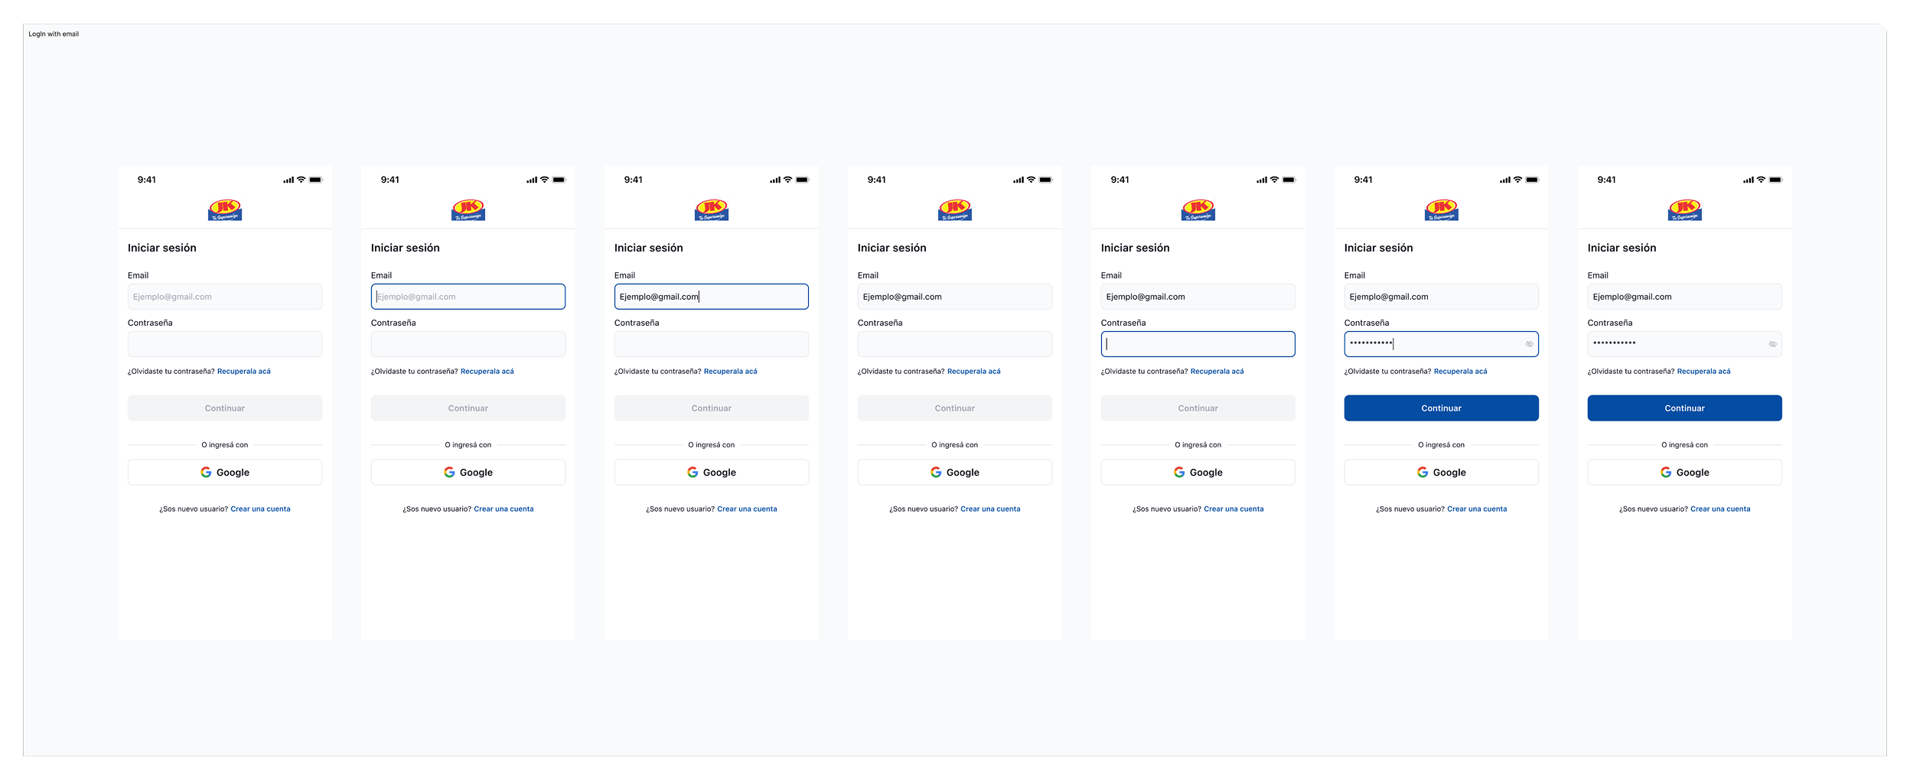Click the JK logo on the first phone screen
Viewport: 1910px width, 780px height.
225,210
